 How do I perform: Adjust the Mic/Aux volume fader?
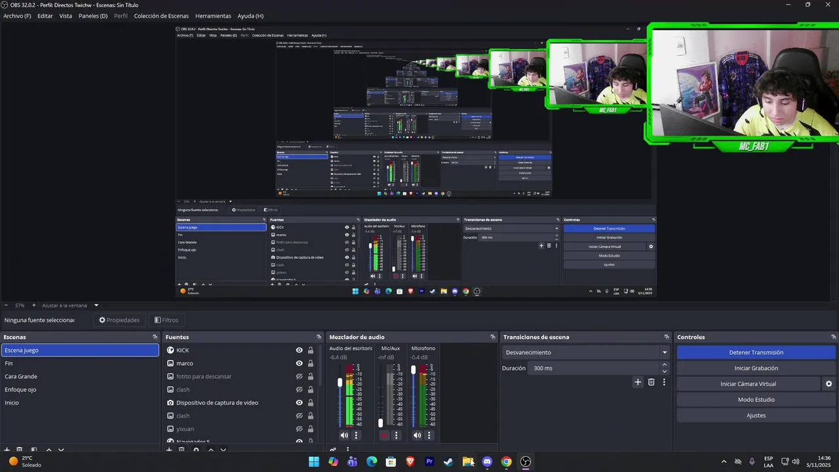coord(380,423)
